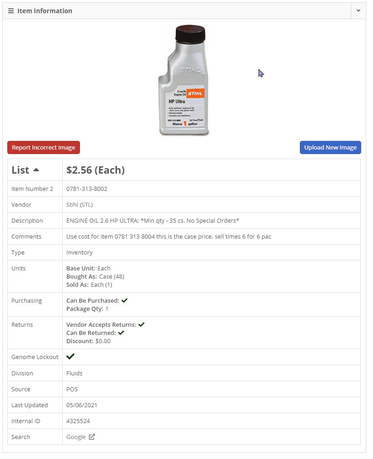Viewport: 373px width, 459px height.
Task: Click the Internal ID row label
Action: coord(26,421)
